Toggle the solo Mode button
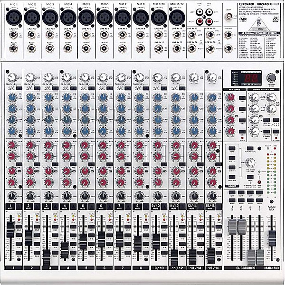 coord(250,177)
